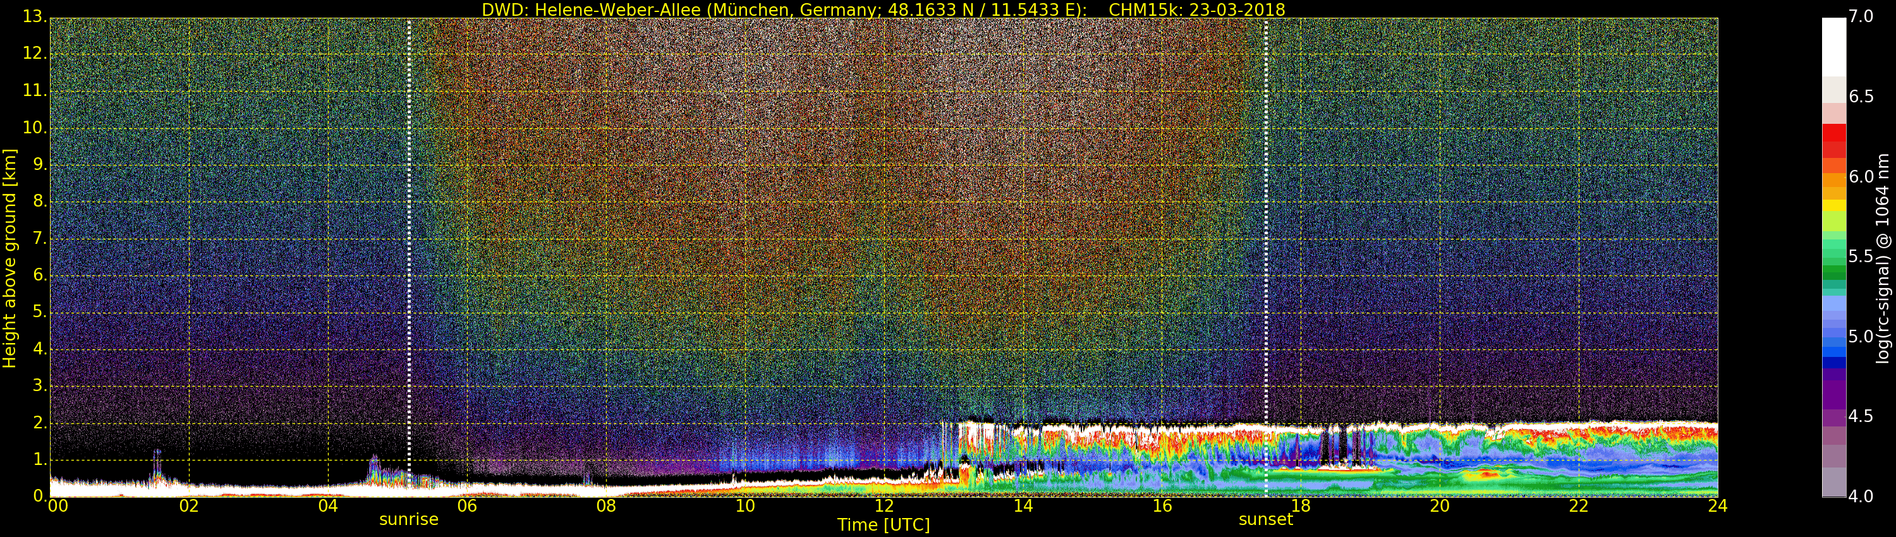This screenshot has width=1896, height=537.
Task: Click the 24 hour tick on the time axis
Action: [1717, 506]
